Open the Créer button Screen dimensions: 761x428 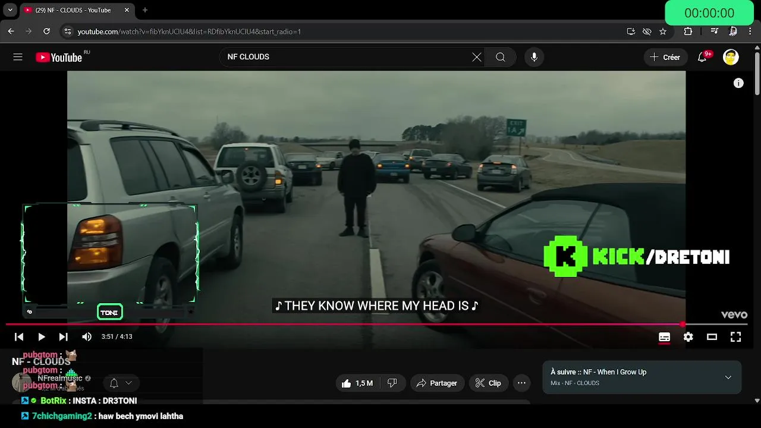point(665,57)
